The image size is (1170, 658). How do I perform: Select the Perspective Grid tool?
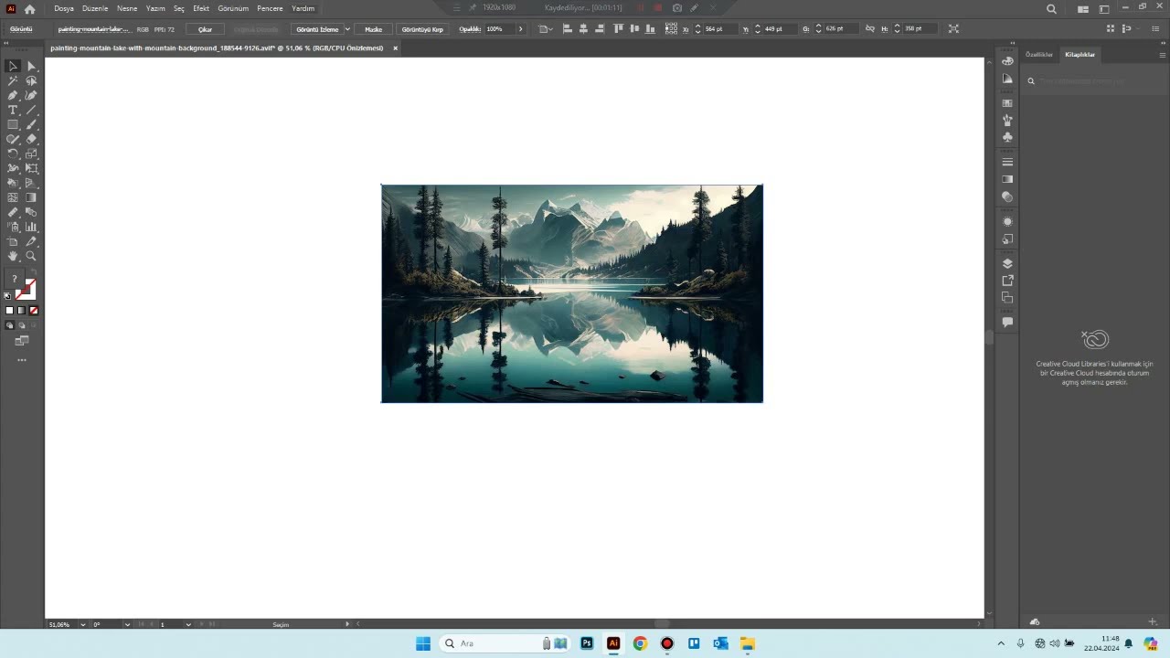tap(31, 183)
